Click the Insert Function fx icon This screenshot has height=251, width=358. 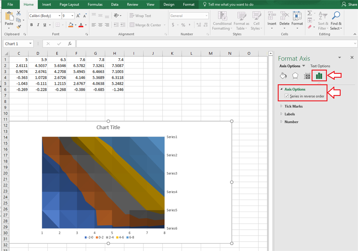[x=70, y=44]
